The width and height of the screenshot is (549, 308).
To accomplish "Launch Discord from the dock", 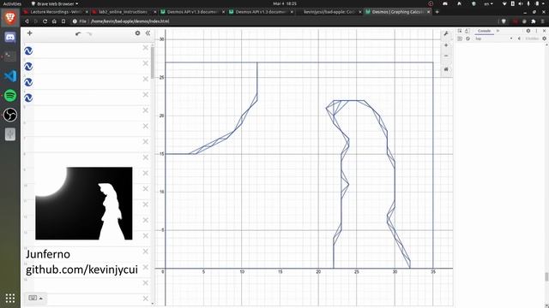I will point(10,37).
